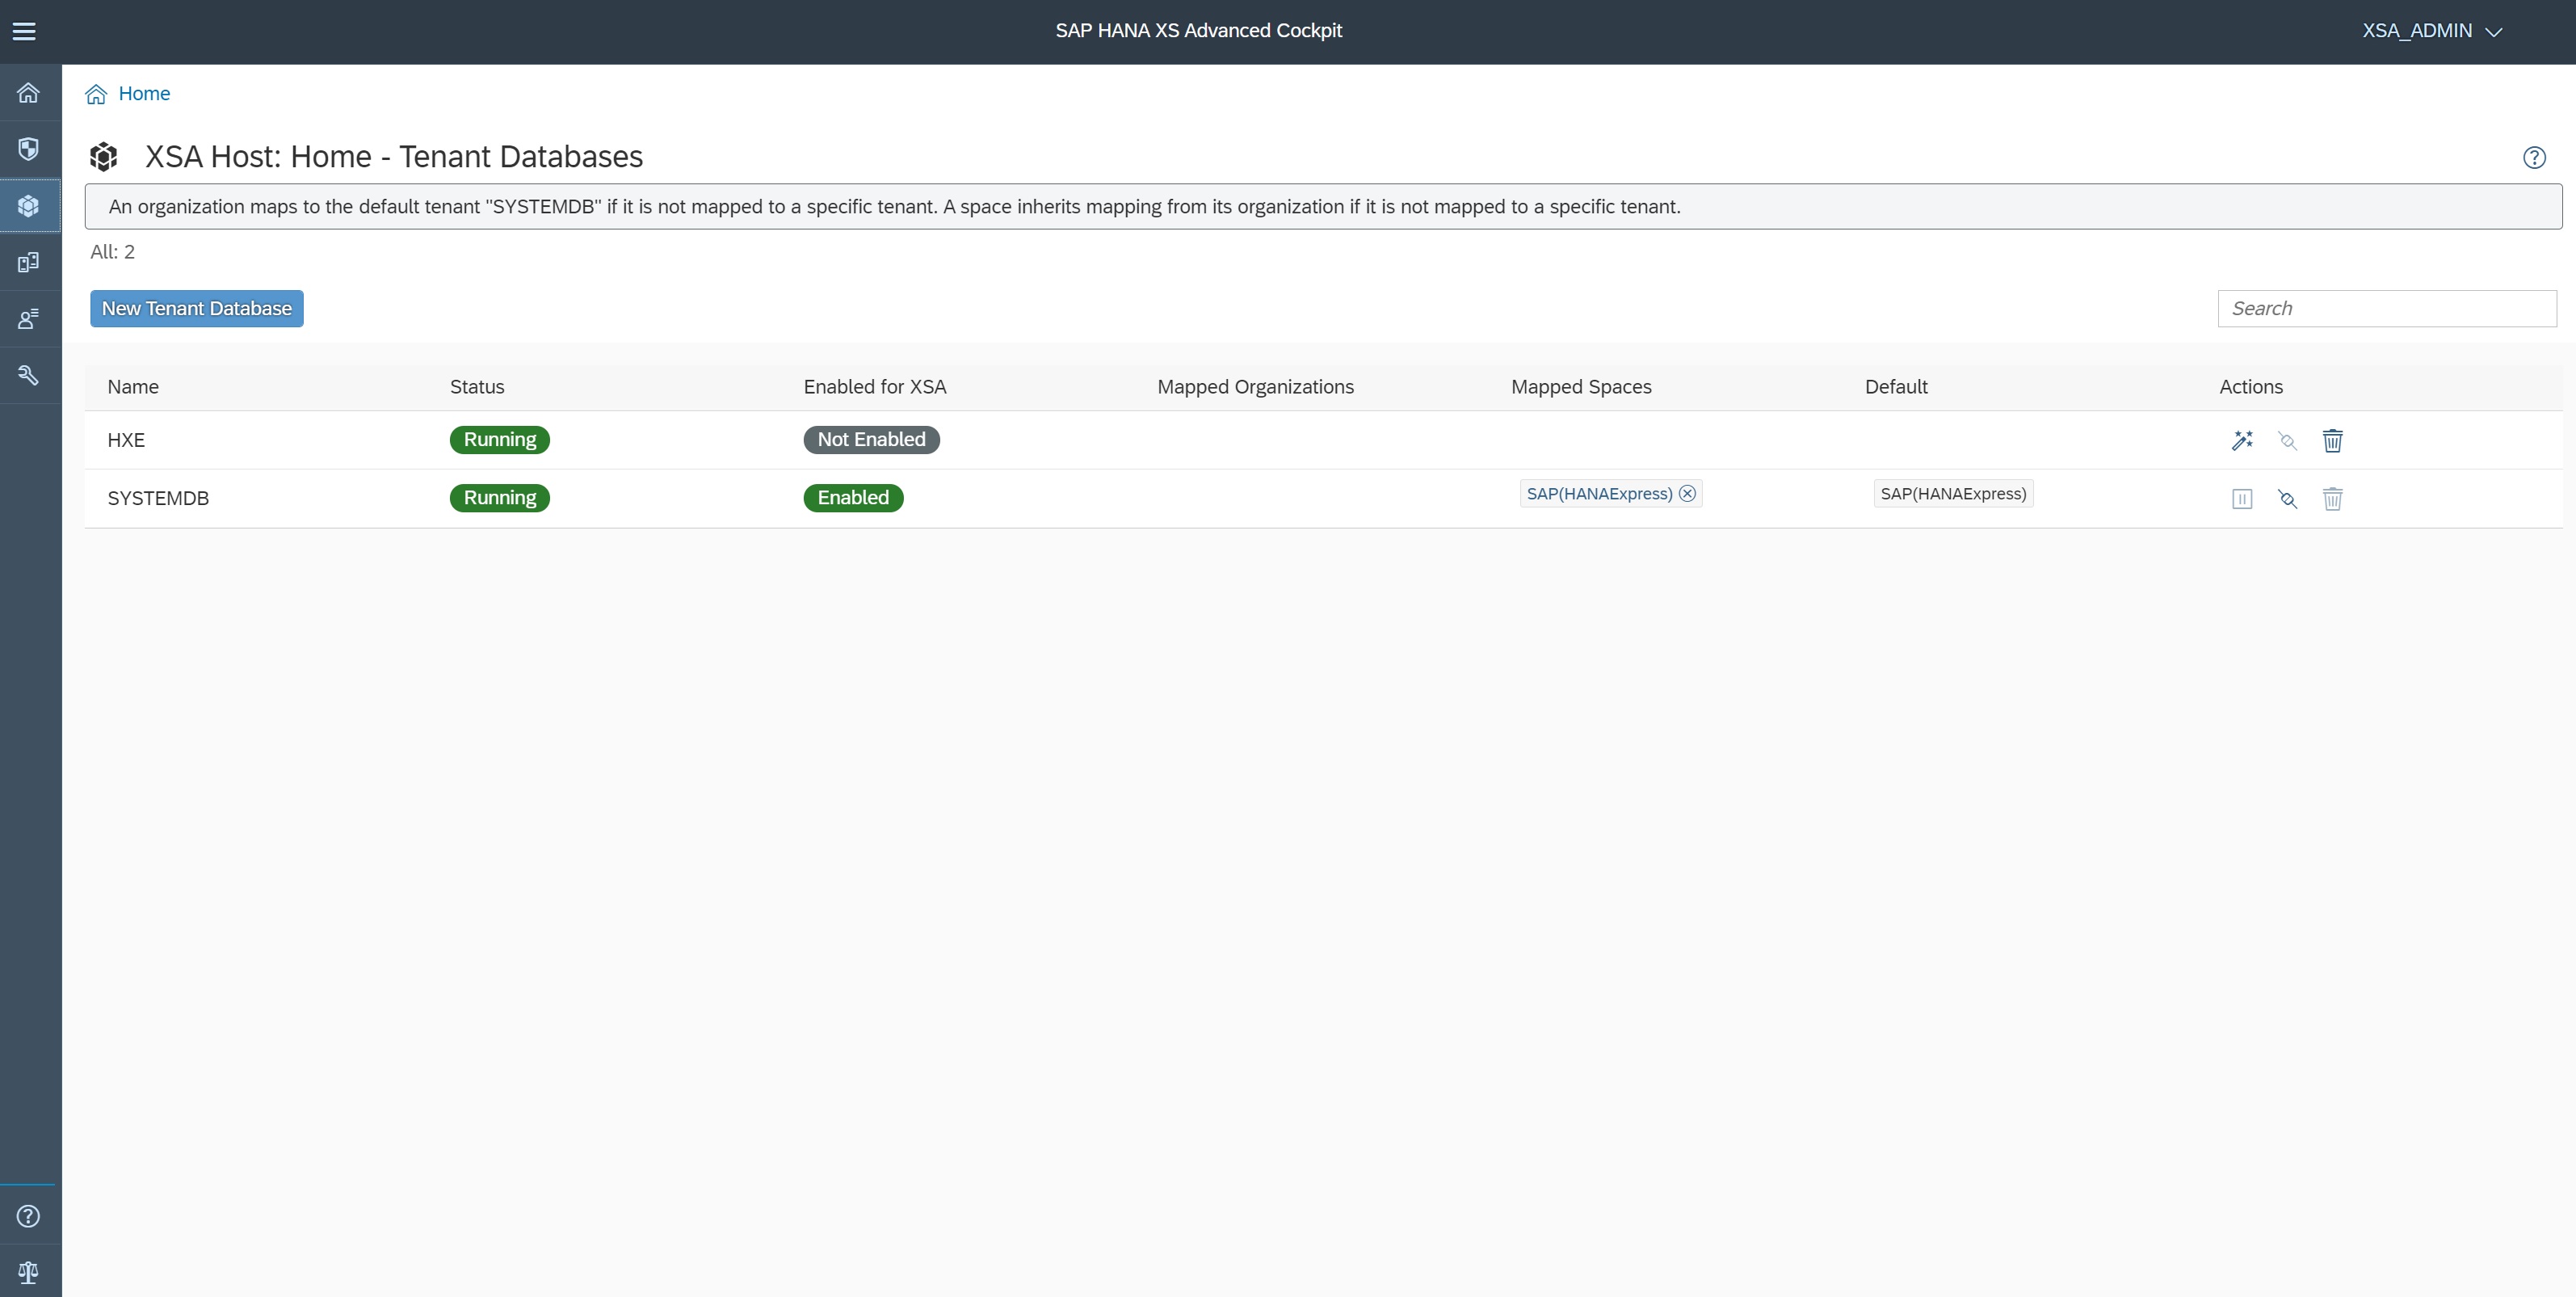Viewport: 2576px width, 1297px height.
Task: Open page help question mark icon
Action: (2534, 157)
